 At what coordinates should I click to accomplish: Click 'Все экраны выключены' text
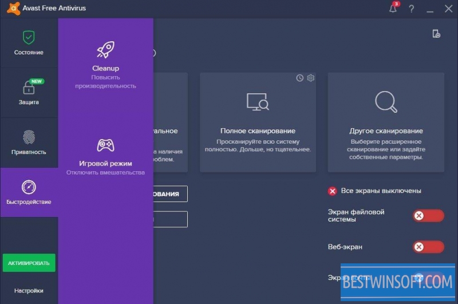(x=381, y=191)
